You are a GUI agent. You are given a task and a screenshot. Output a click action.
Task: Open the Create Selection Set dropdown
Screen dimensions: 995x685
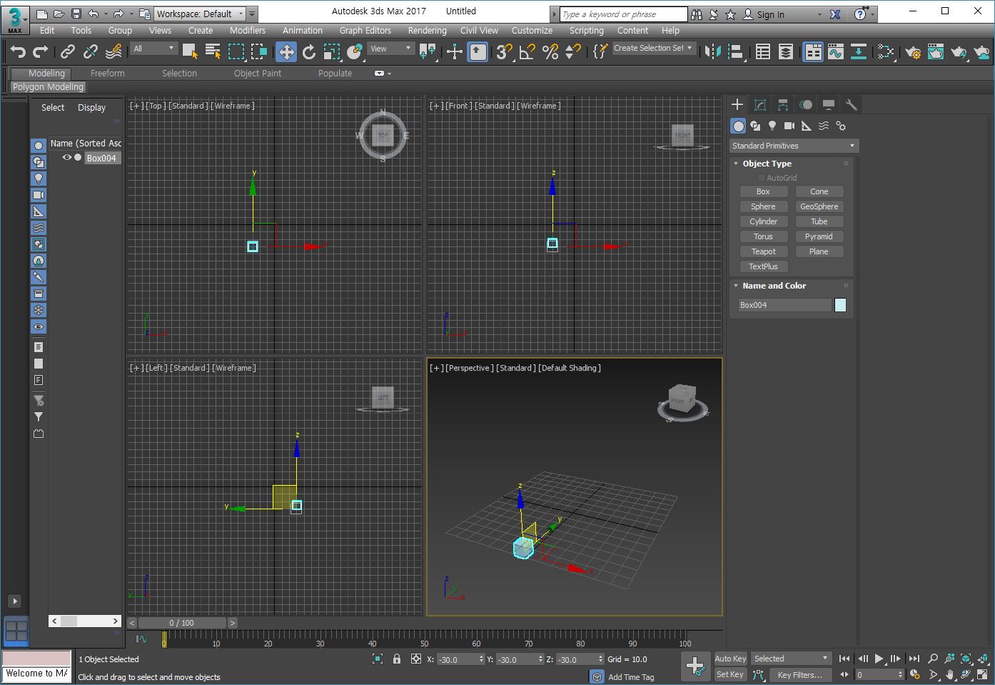pyautogui.click(x=653, y=49)
